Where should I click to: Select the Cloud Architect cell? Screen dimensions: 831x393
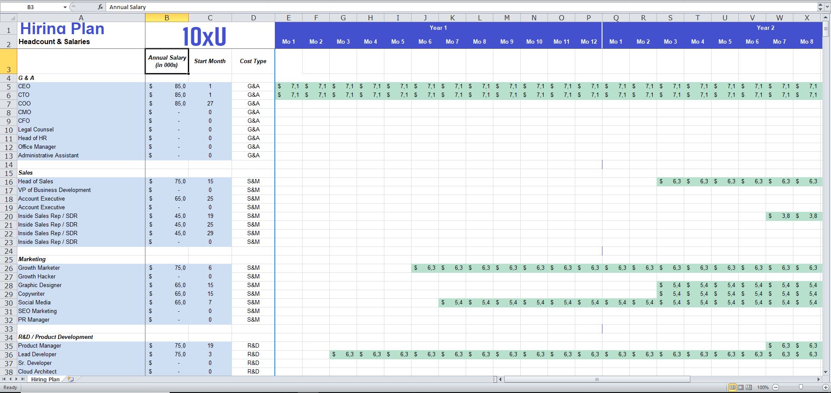coord(81,372)
